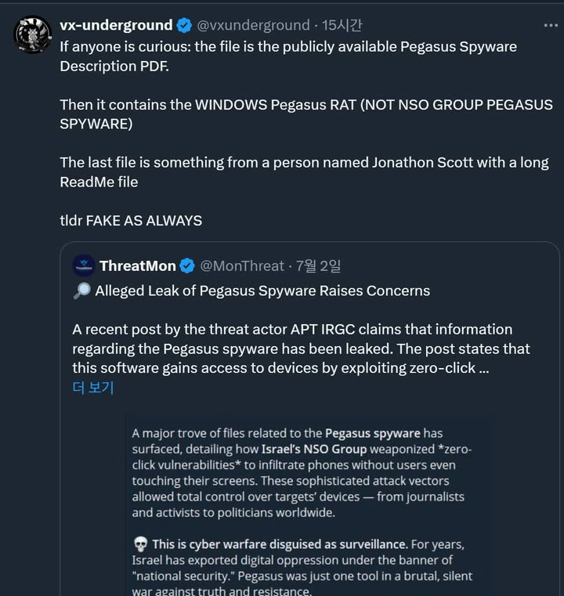Screen dimensions: 564x596
Task: Open the @vxunderground handle link
Action: (252, 26)
